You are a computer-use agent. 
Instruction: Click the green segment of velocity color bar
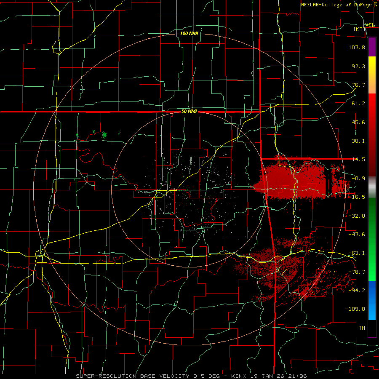pos(372,239)
